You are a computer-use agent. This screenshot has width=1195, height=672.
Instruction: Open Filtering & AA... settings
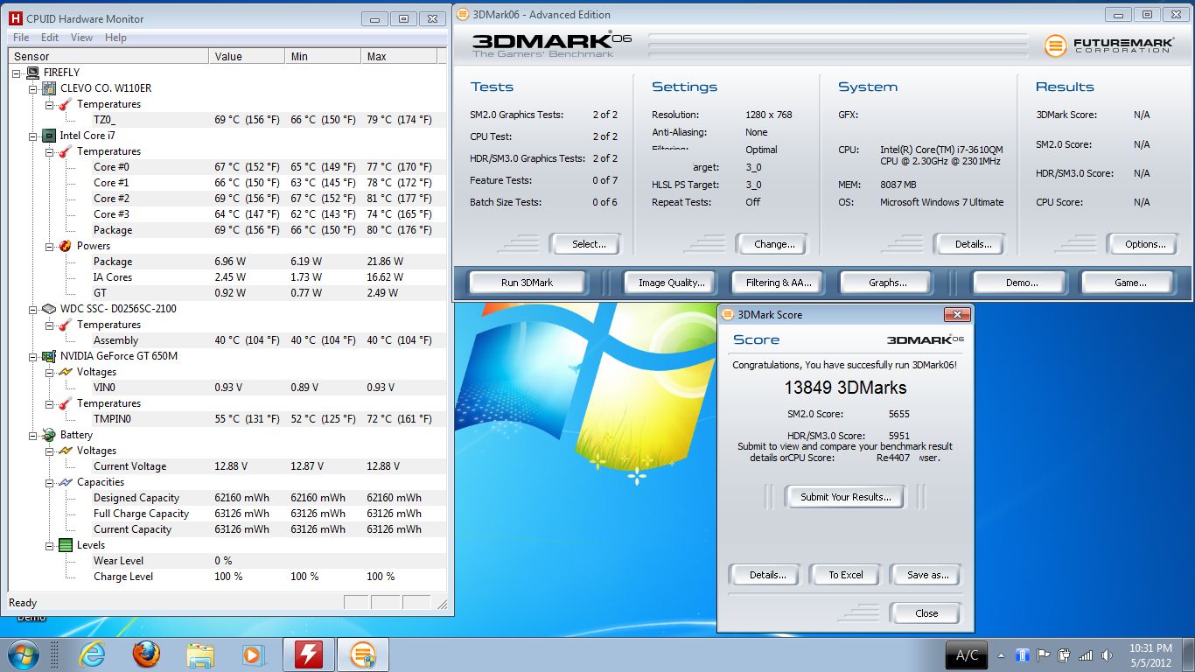click(779, 283)
